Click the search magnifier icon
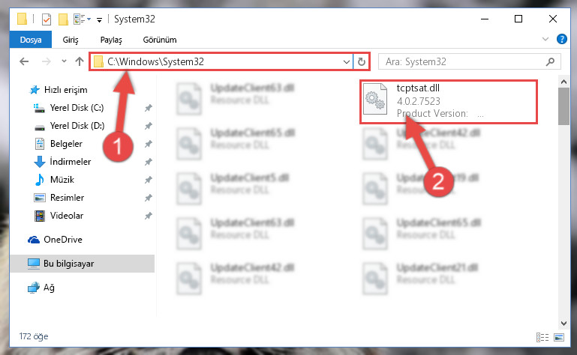The height and width of the screenshot is (355, 577). point(550,61)
